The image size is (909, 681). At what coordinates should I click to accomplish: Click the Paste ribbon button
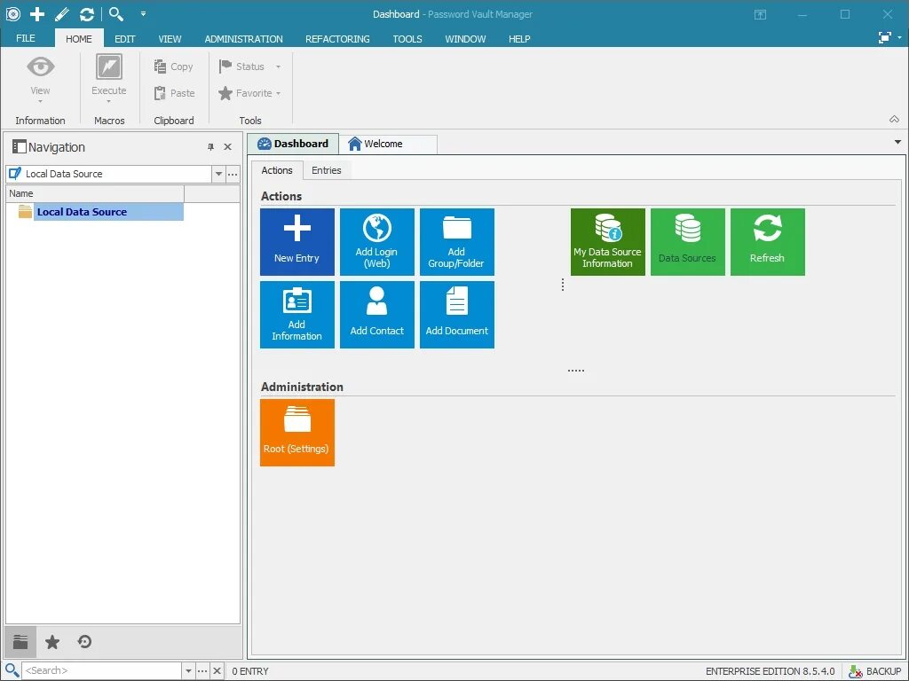pos(174,92)
